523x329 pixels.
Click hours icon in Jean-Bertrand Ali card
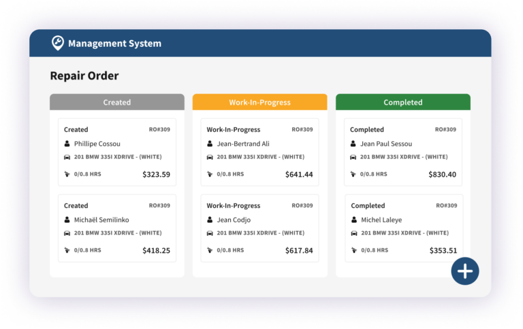[x=210, y=174]
